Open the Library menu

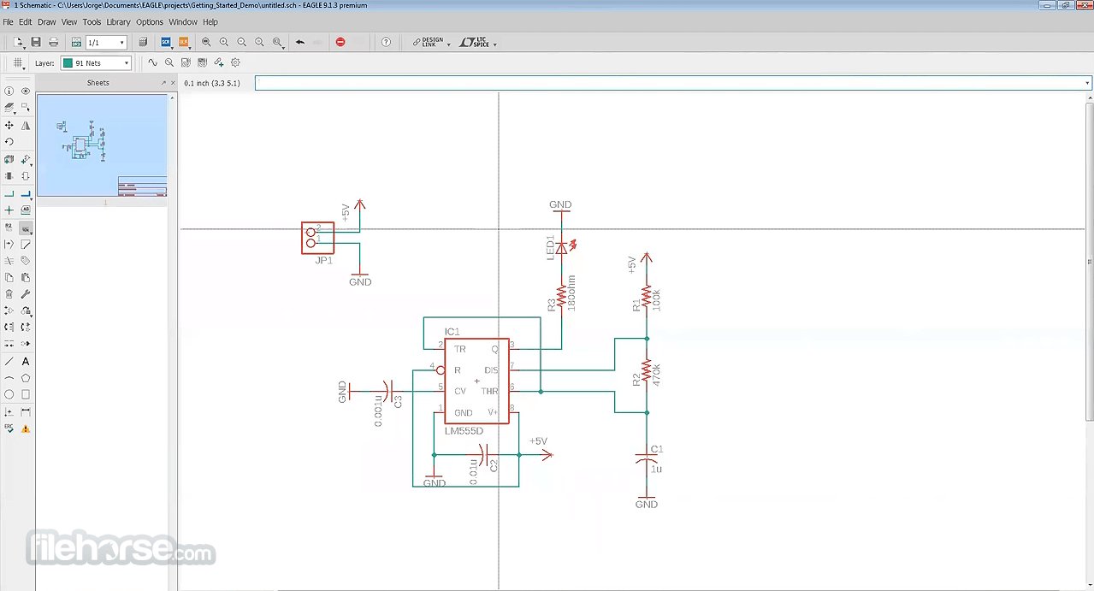click(x=119, y=22)
